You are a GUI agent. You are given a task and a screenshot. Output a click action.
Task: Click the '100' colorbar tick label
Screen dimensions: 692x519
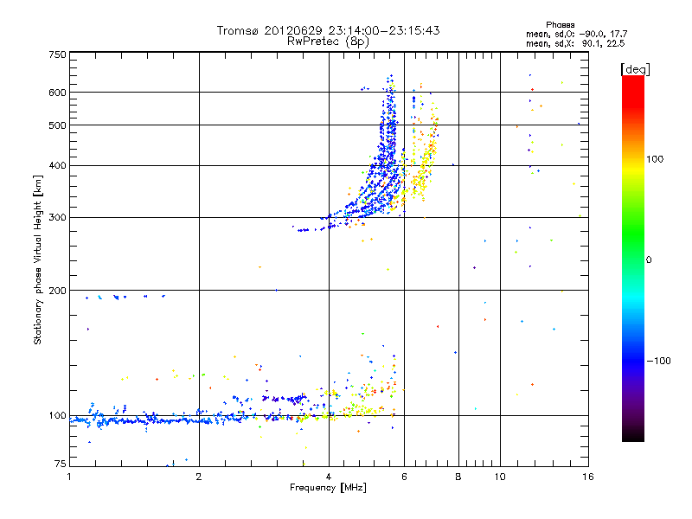coord(655,159)
